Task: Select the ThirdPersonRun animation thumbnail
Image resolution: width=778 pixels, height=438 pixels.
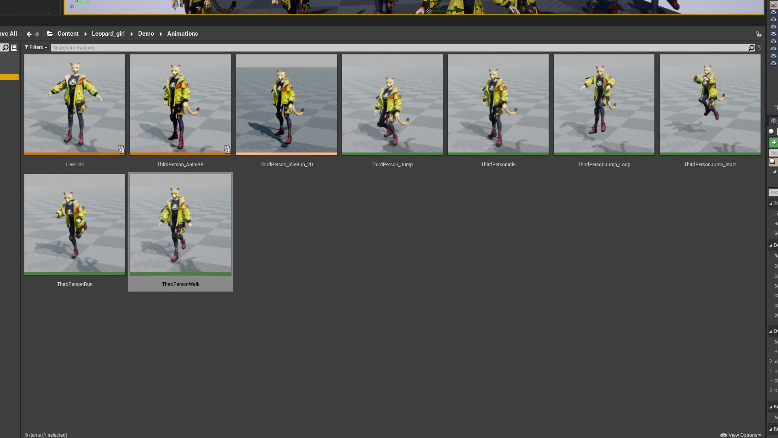Action: click(x=75, y=224)
